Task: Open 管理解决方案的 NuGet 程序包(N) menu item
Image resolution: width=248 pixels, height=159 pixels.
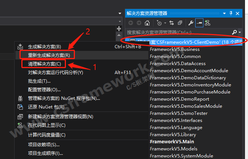Action: [64, 98]
